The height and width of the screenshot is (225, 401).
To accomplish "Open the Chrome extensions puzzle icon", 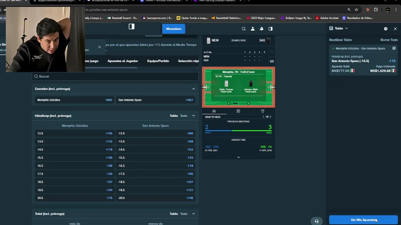I will pyautogui.click(x=376, y=10).
